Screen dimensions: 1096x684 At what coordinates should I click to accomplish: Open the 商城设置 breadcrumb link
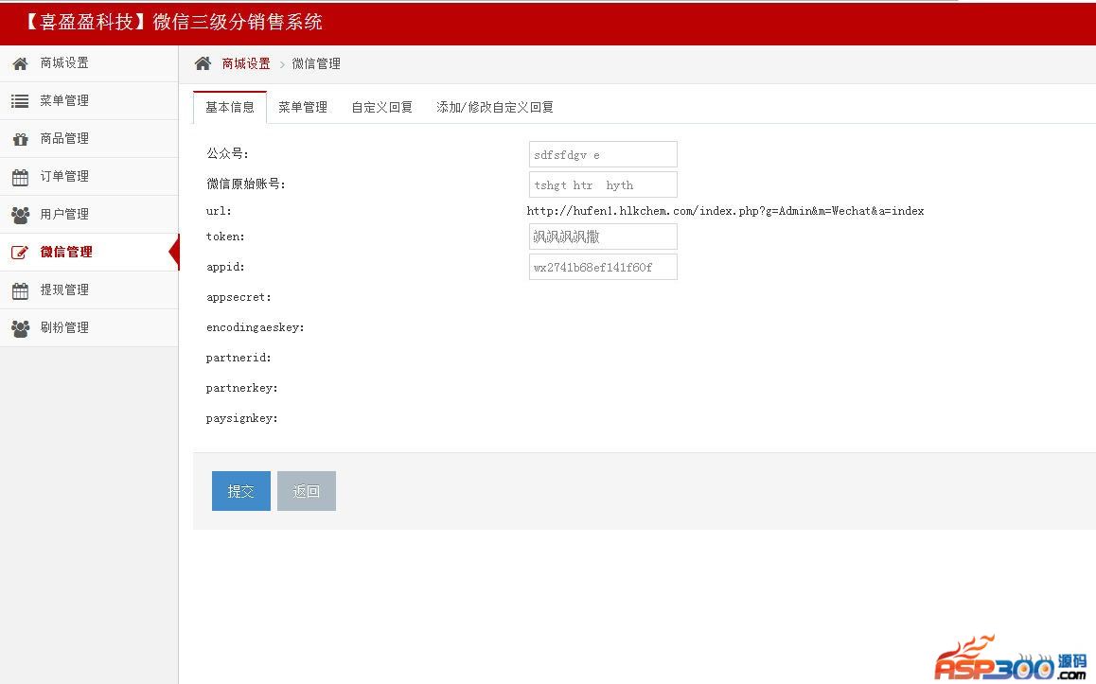246,63
